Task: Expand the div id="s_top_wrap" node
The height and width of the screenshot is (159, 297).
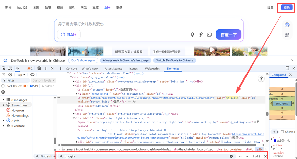Action: 74,81
